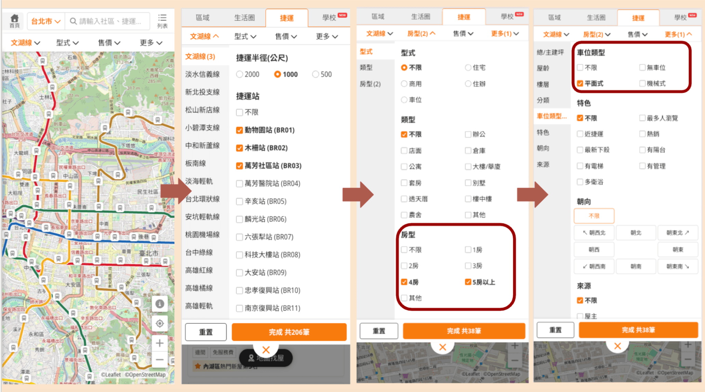
Task: Focus the 請輸入社區、捷運 search field
Action: click(108, 21)
